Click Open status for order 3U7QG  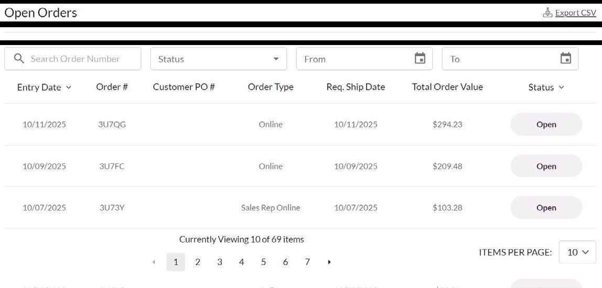(x=546, y=124)
